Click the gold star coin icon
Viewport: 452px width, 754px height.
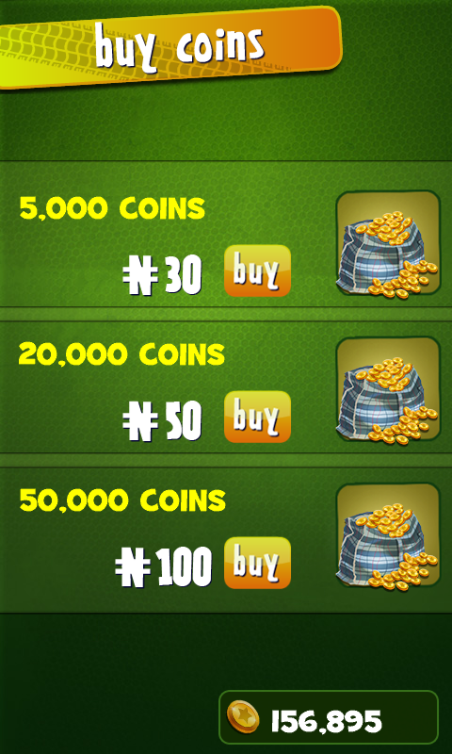point(243,716)
